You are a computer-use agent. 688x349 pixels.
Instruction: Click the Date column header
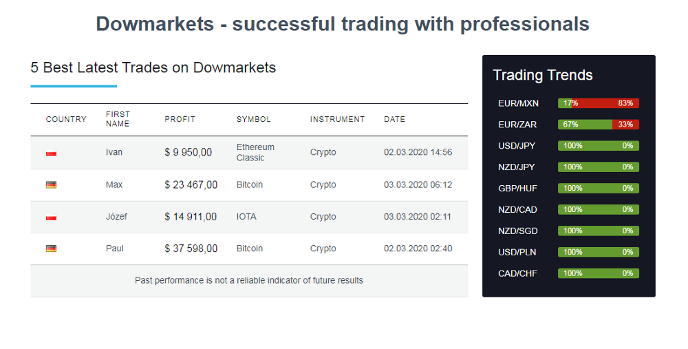click(394, 119)
